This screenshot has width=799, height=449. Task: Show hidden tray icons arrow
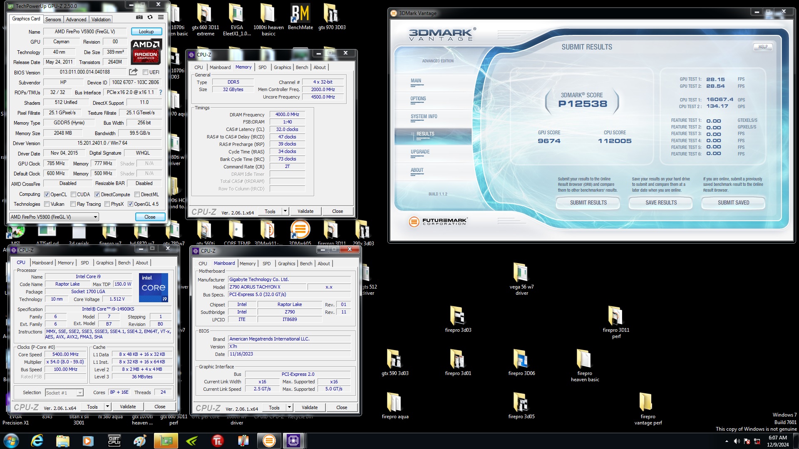coord(727,441)
